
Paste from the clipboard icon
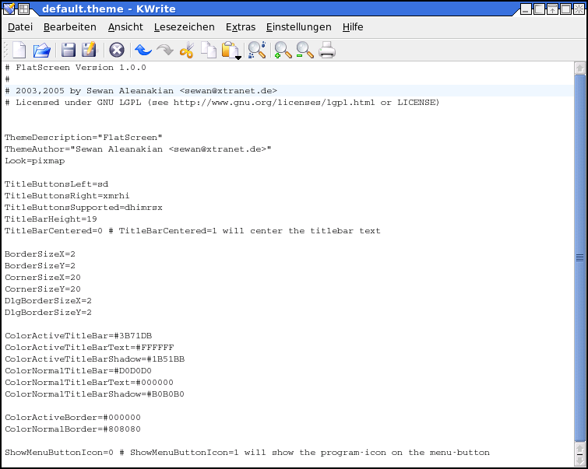coord(231,50)
